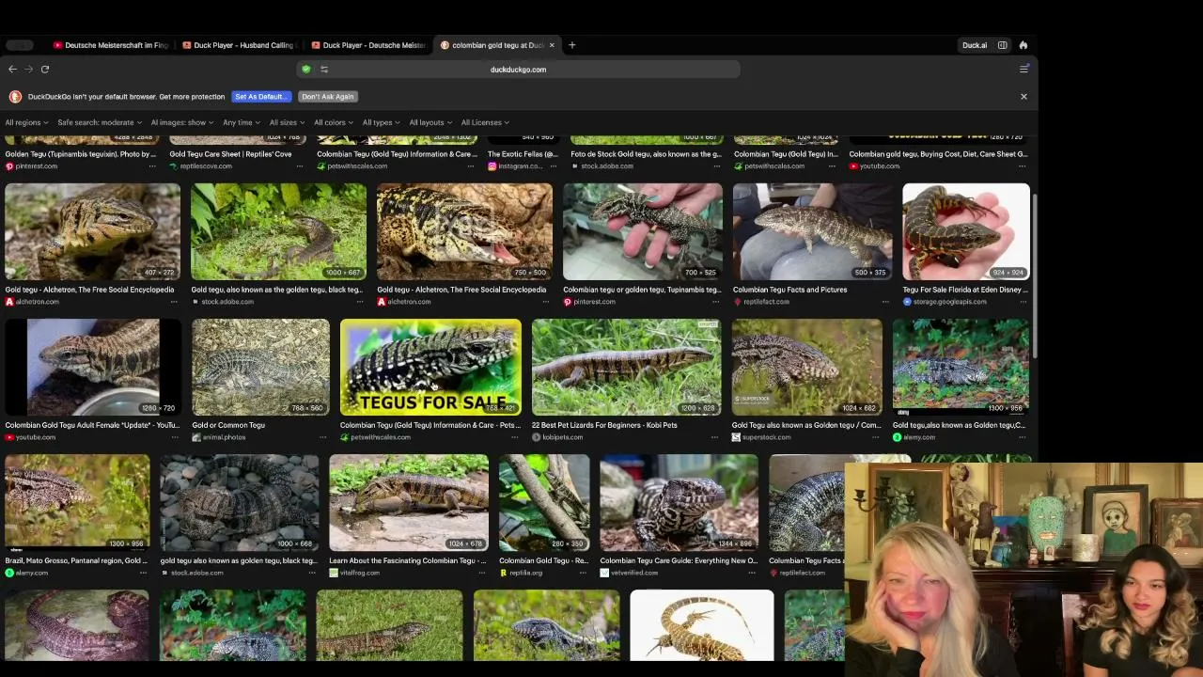
Task: Expand the All layouts filter
Action: [x=430, y=122]
